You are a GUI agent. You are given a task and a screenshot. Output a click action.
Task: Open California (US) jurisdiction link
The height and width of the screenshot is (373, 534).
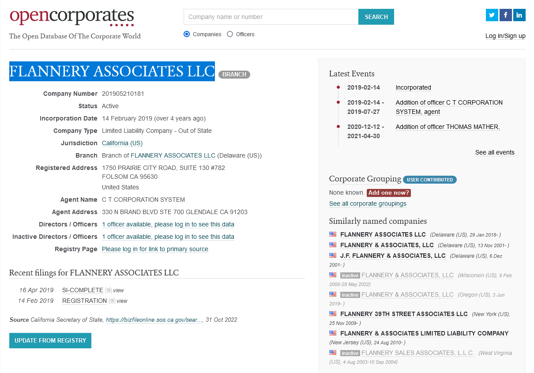pyautogui.click(x=122, y=143)
